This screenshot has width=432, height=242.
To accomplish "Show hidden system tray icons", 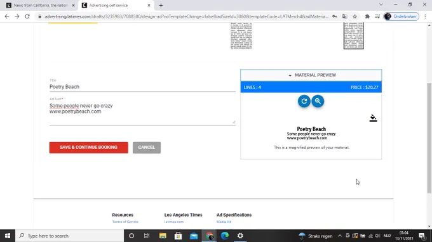I will pyautogui.click(x=340, y=236).
